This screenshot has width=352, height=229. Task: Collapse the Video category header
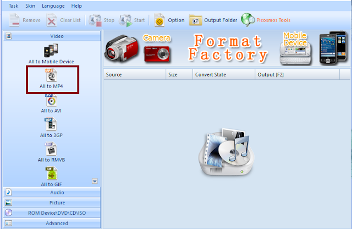pos(52,36)
